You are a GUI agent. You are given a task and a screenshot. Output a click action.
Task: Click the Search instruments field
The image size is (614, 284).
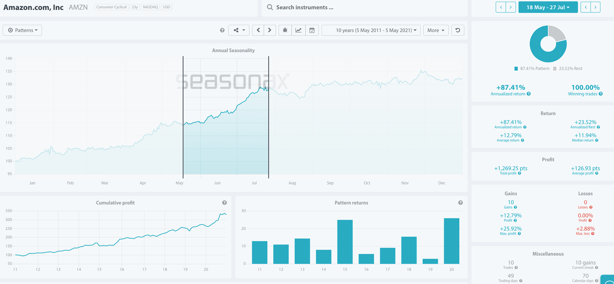click(364, 8)
